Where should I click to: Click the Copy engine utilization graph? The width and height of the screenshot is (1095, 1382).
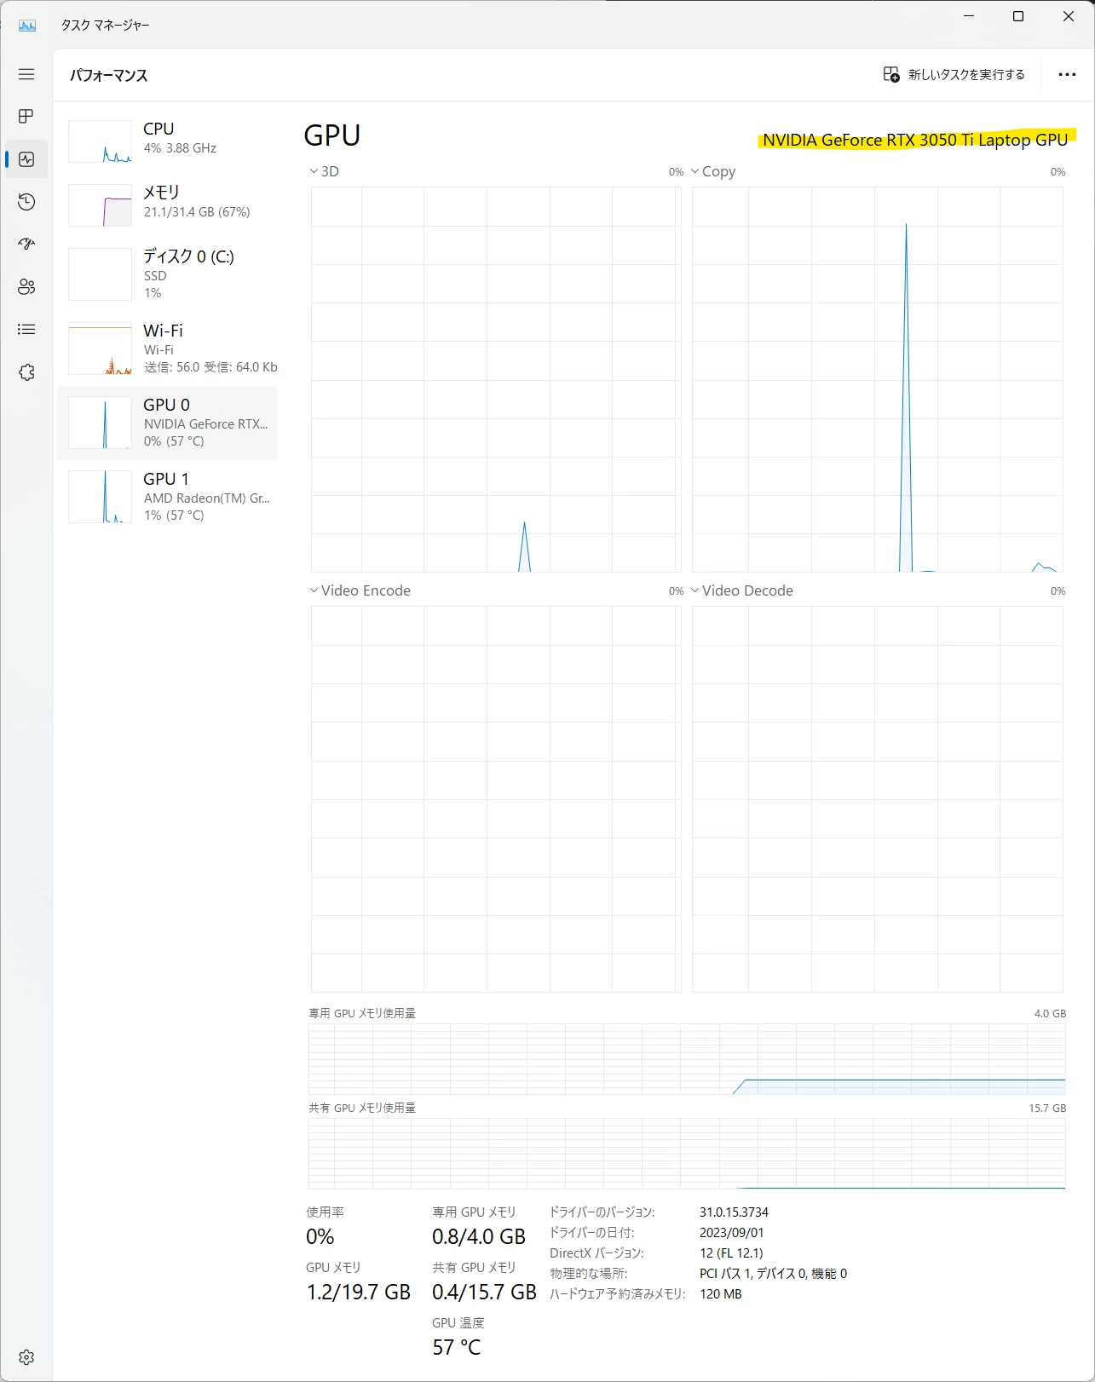[878, 379]
